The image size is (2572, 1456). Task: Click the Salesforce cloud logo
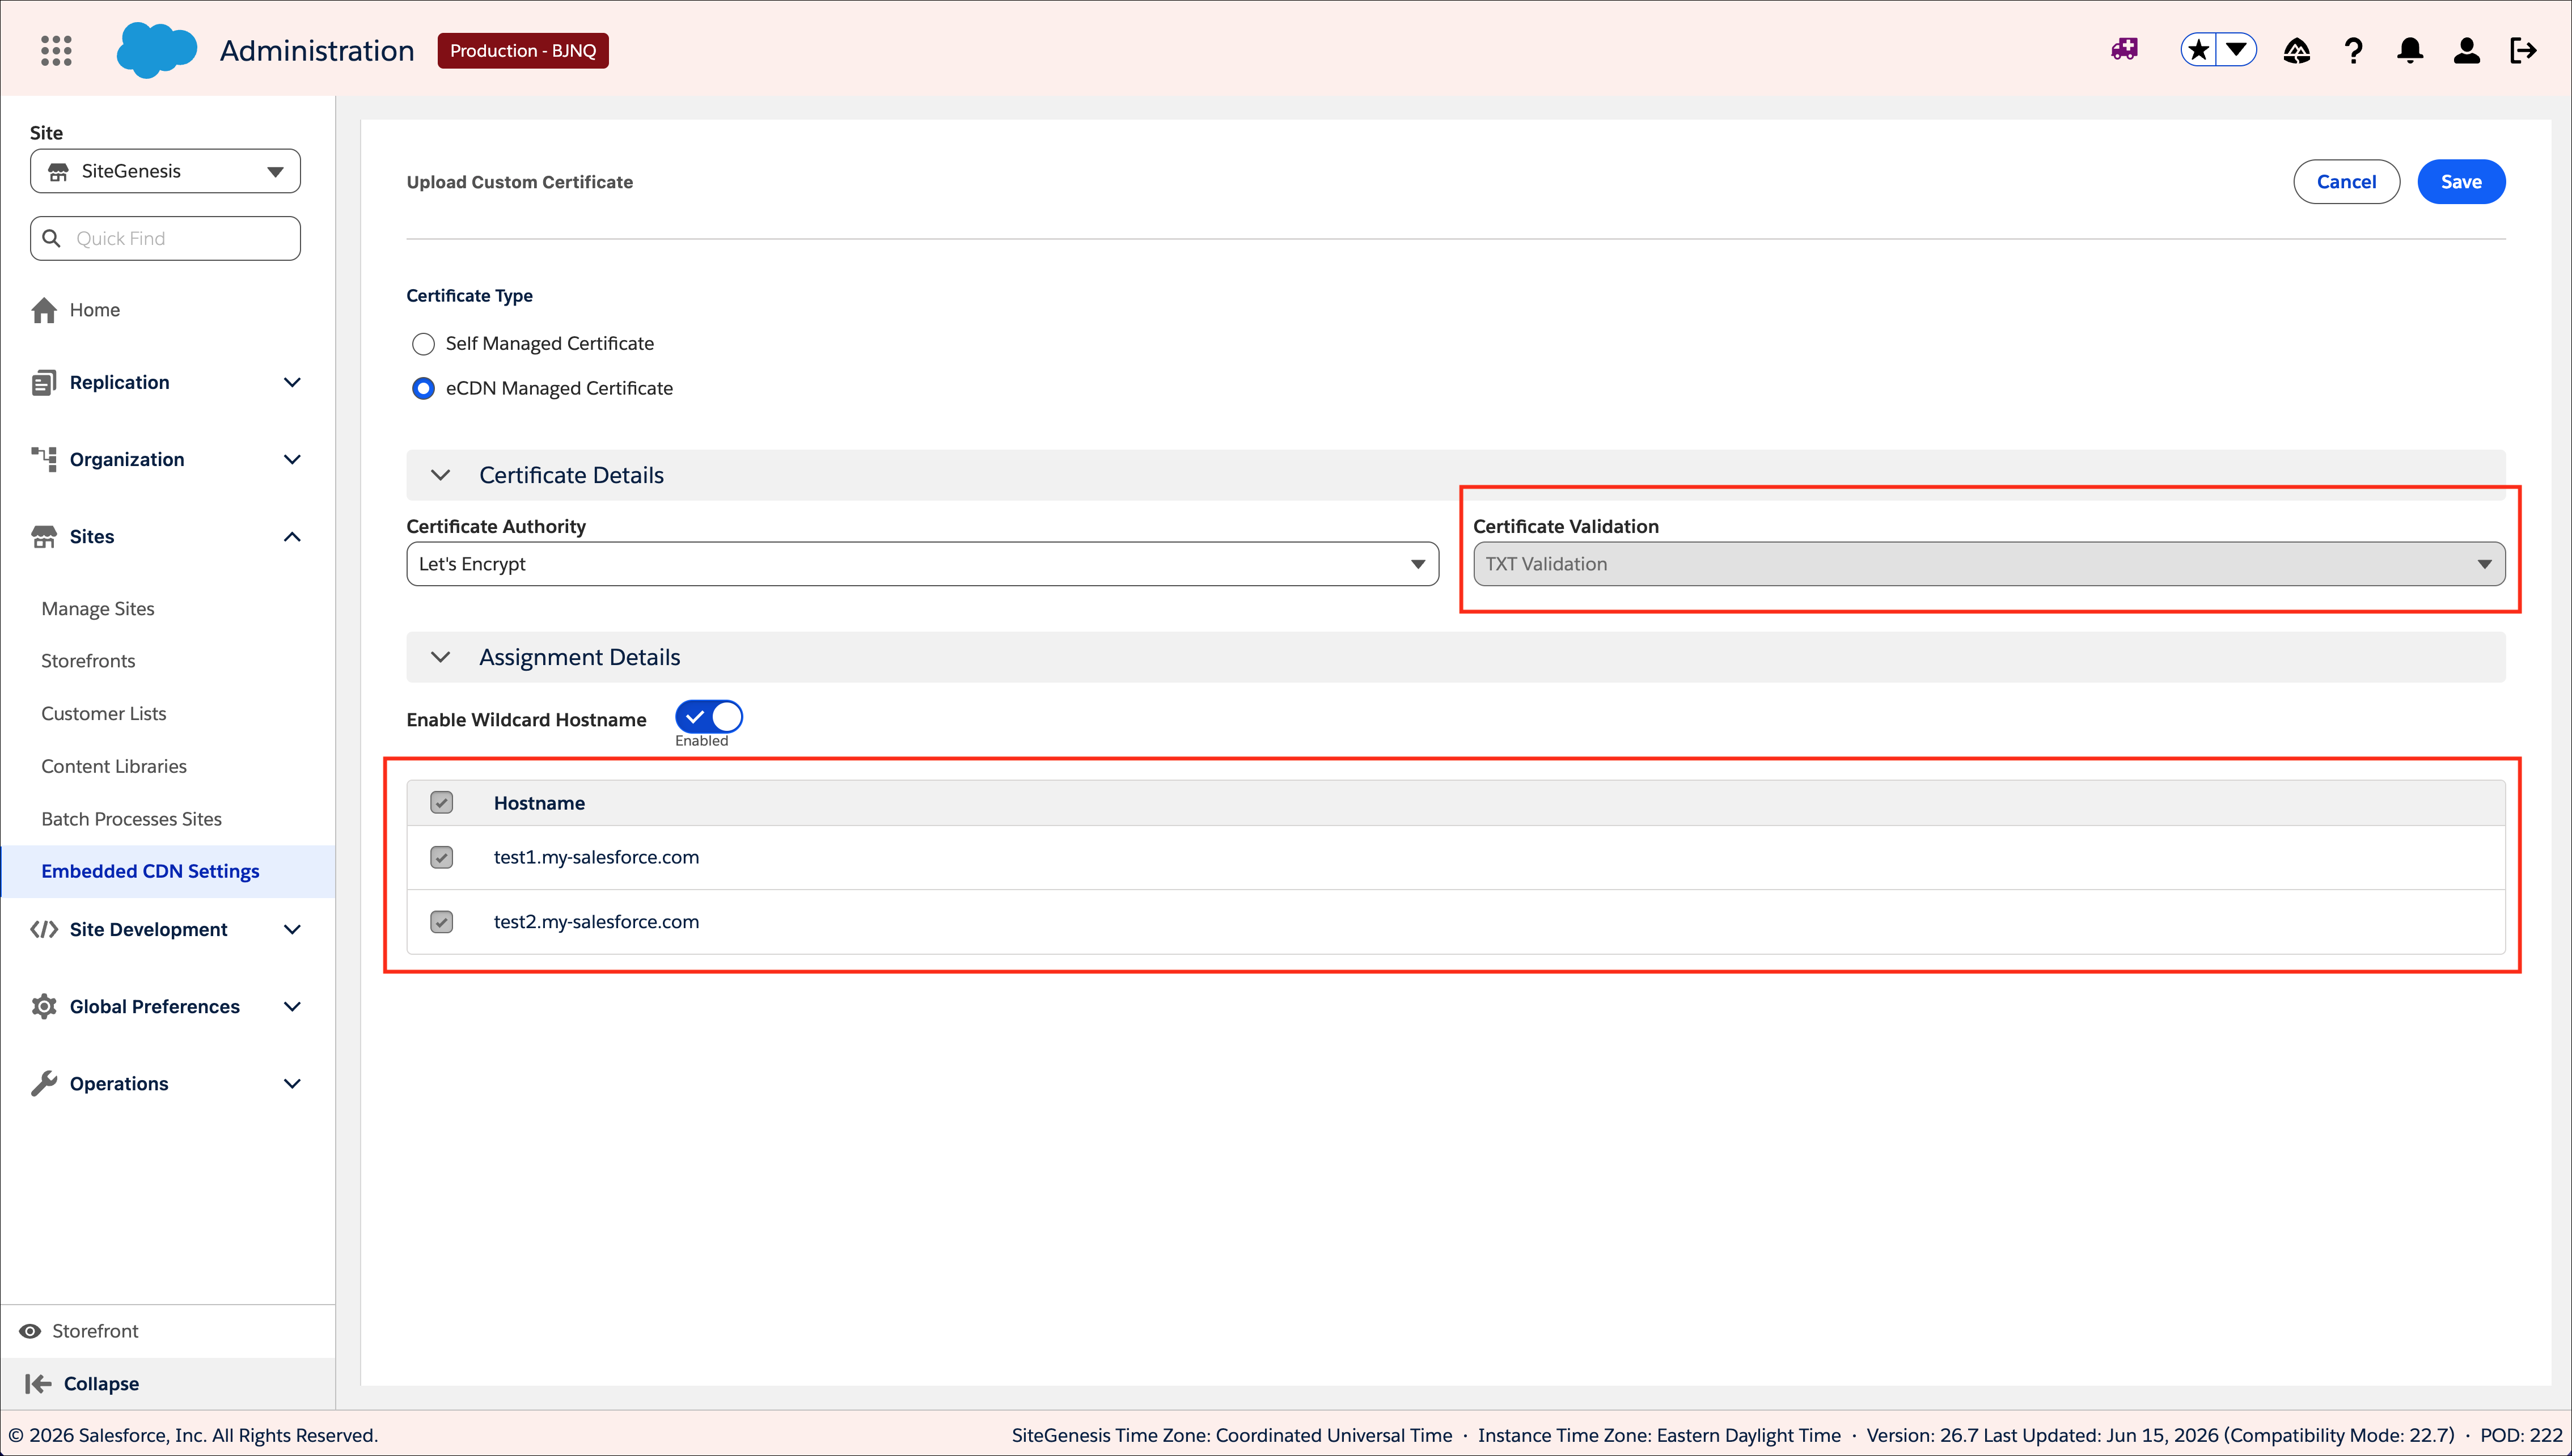(156, 50)
